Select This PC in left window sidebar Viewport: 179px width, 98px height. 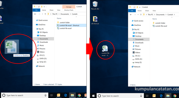(x=40, y=29)
